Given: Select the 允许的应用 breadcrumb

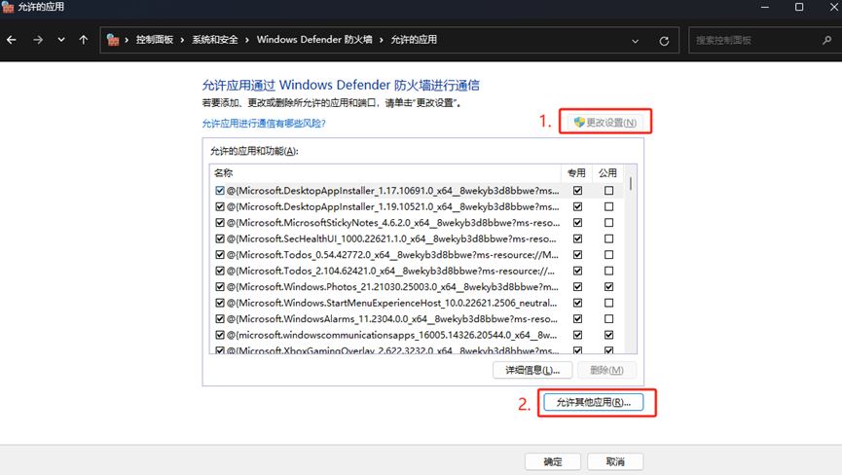Looking at the screenshot, I should 414,40.
